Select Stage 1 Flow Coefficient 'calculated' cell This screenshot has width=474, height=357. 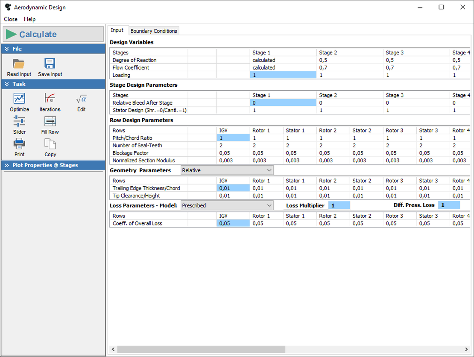(x=283, y=68)
